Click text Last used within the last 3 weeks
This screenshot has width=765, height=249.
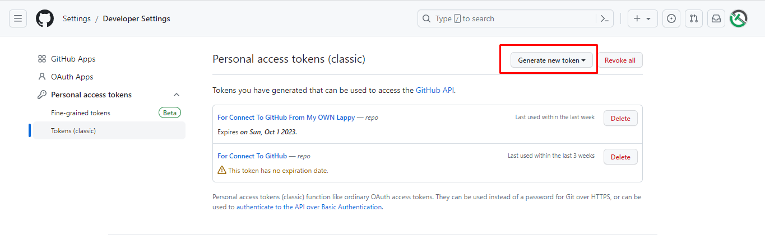[551, 156]
